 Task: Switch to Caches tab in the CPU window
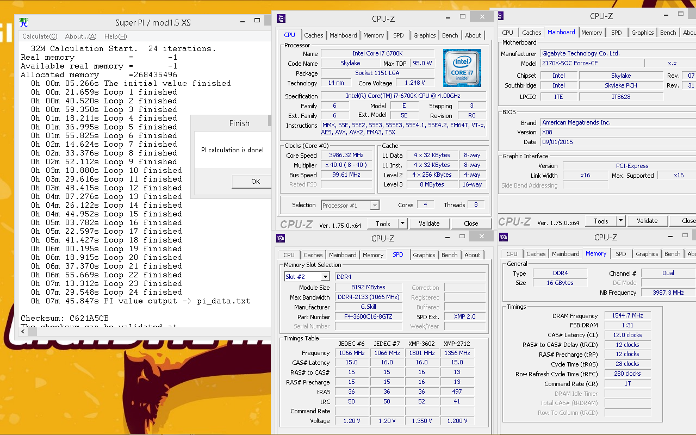(313, 35)
